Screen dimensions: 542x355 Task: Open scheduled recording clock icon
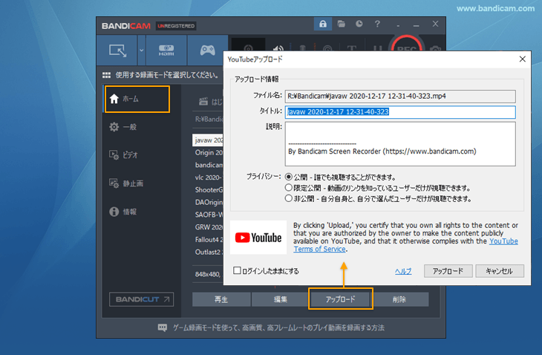(359, 24)
